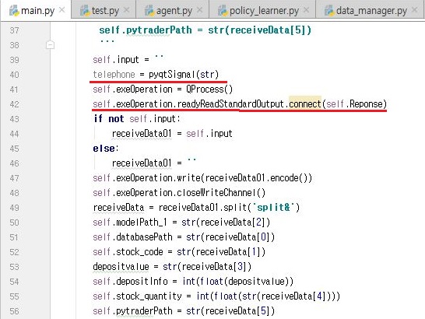Click 'self.databasePath' on line 51

(x=132, y=237)
